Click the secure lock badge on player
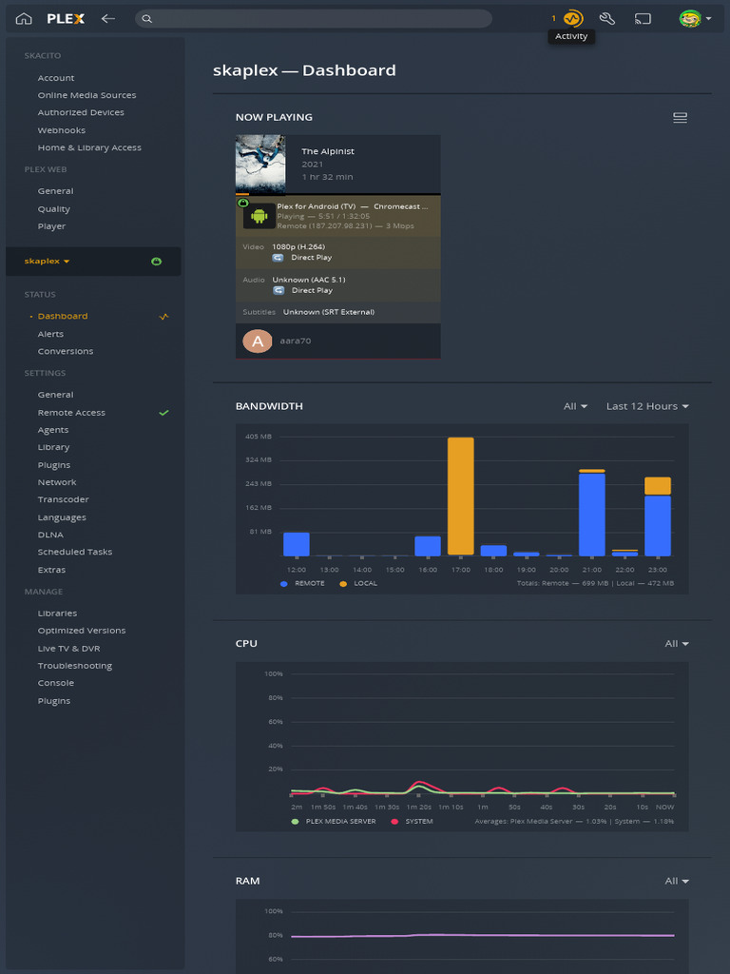The image size is (730, 974). (x=242, y=203)
